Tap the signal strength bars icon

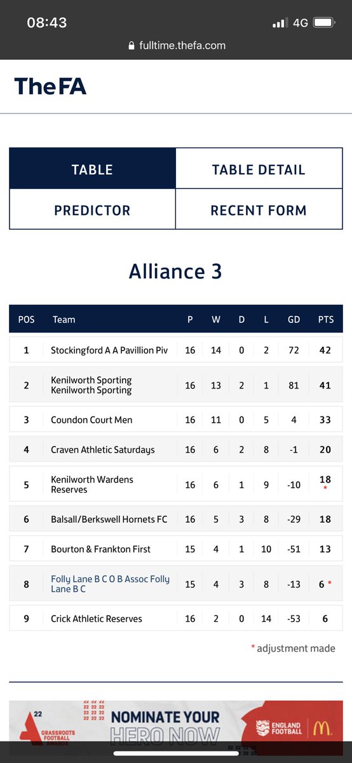coord(280,24)
